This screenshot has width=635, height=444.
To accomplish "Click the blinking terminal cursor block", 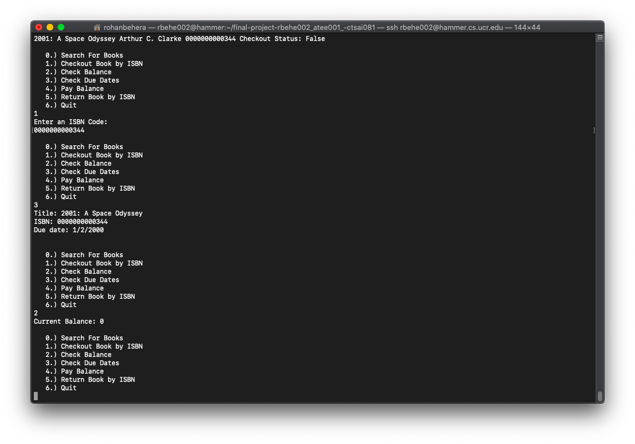I will [x=36, y=396].
